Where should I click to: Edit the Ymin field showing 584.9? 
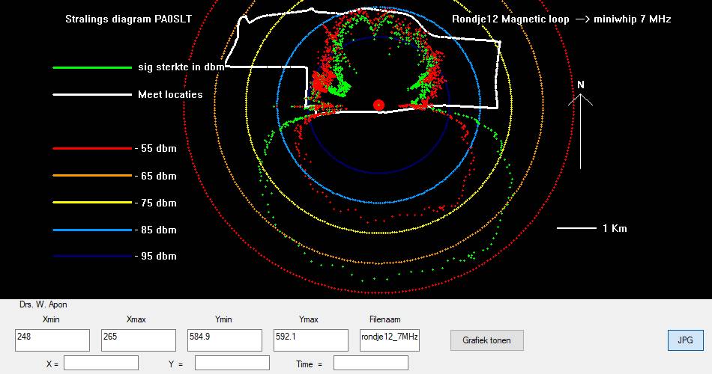click(x=225, y=340)
